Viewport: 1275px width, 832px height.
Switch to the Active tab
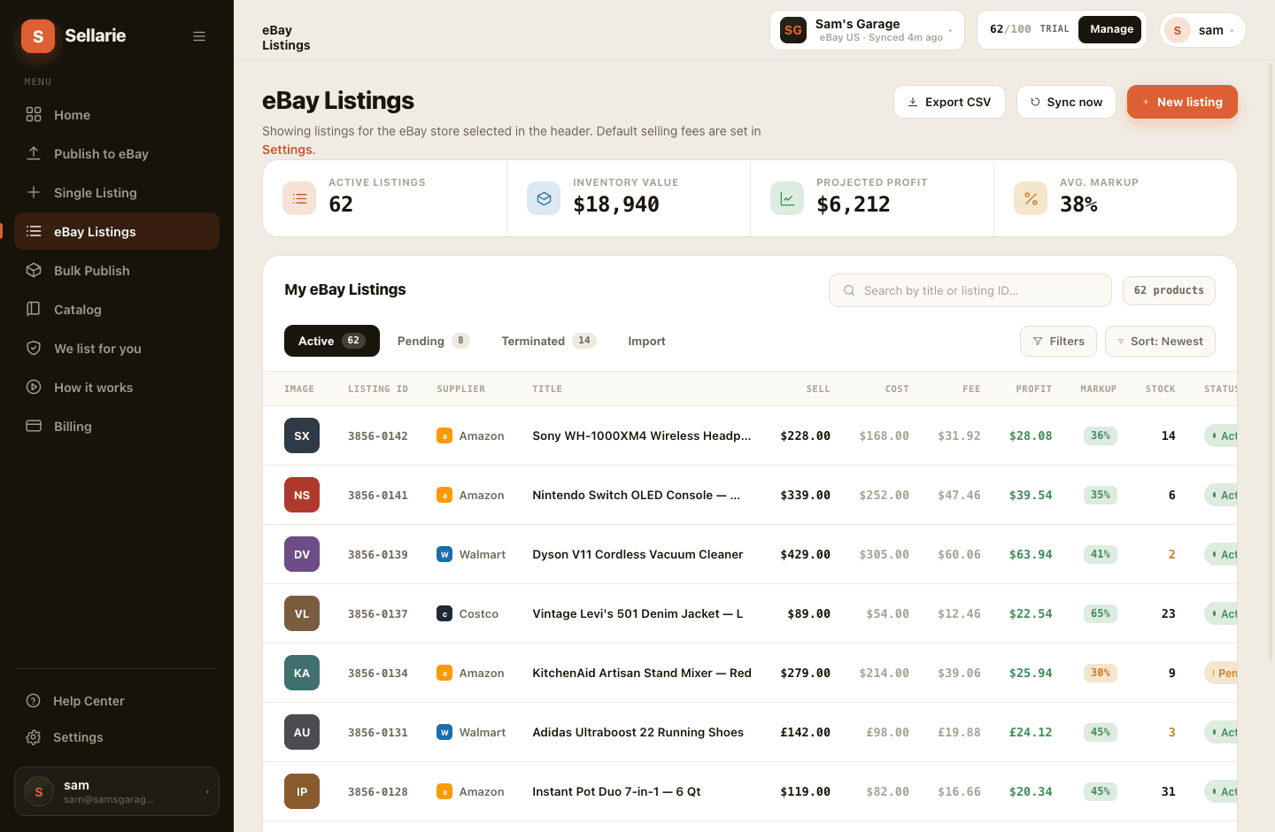[x=332, y=341]
